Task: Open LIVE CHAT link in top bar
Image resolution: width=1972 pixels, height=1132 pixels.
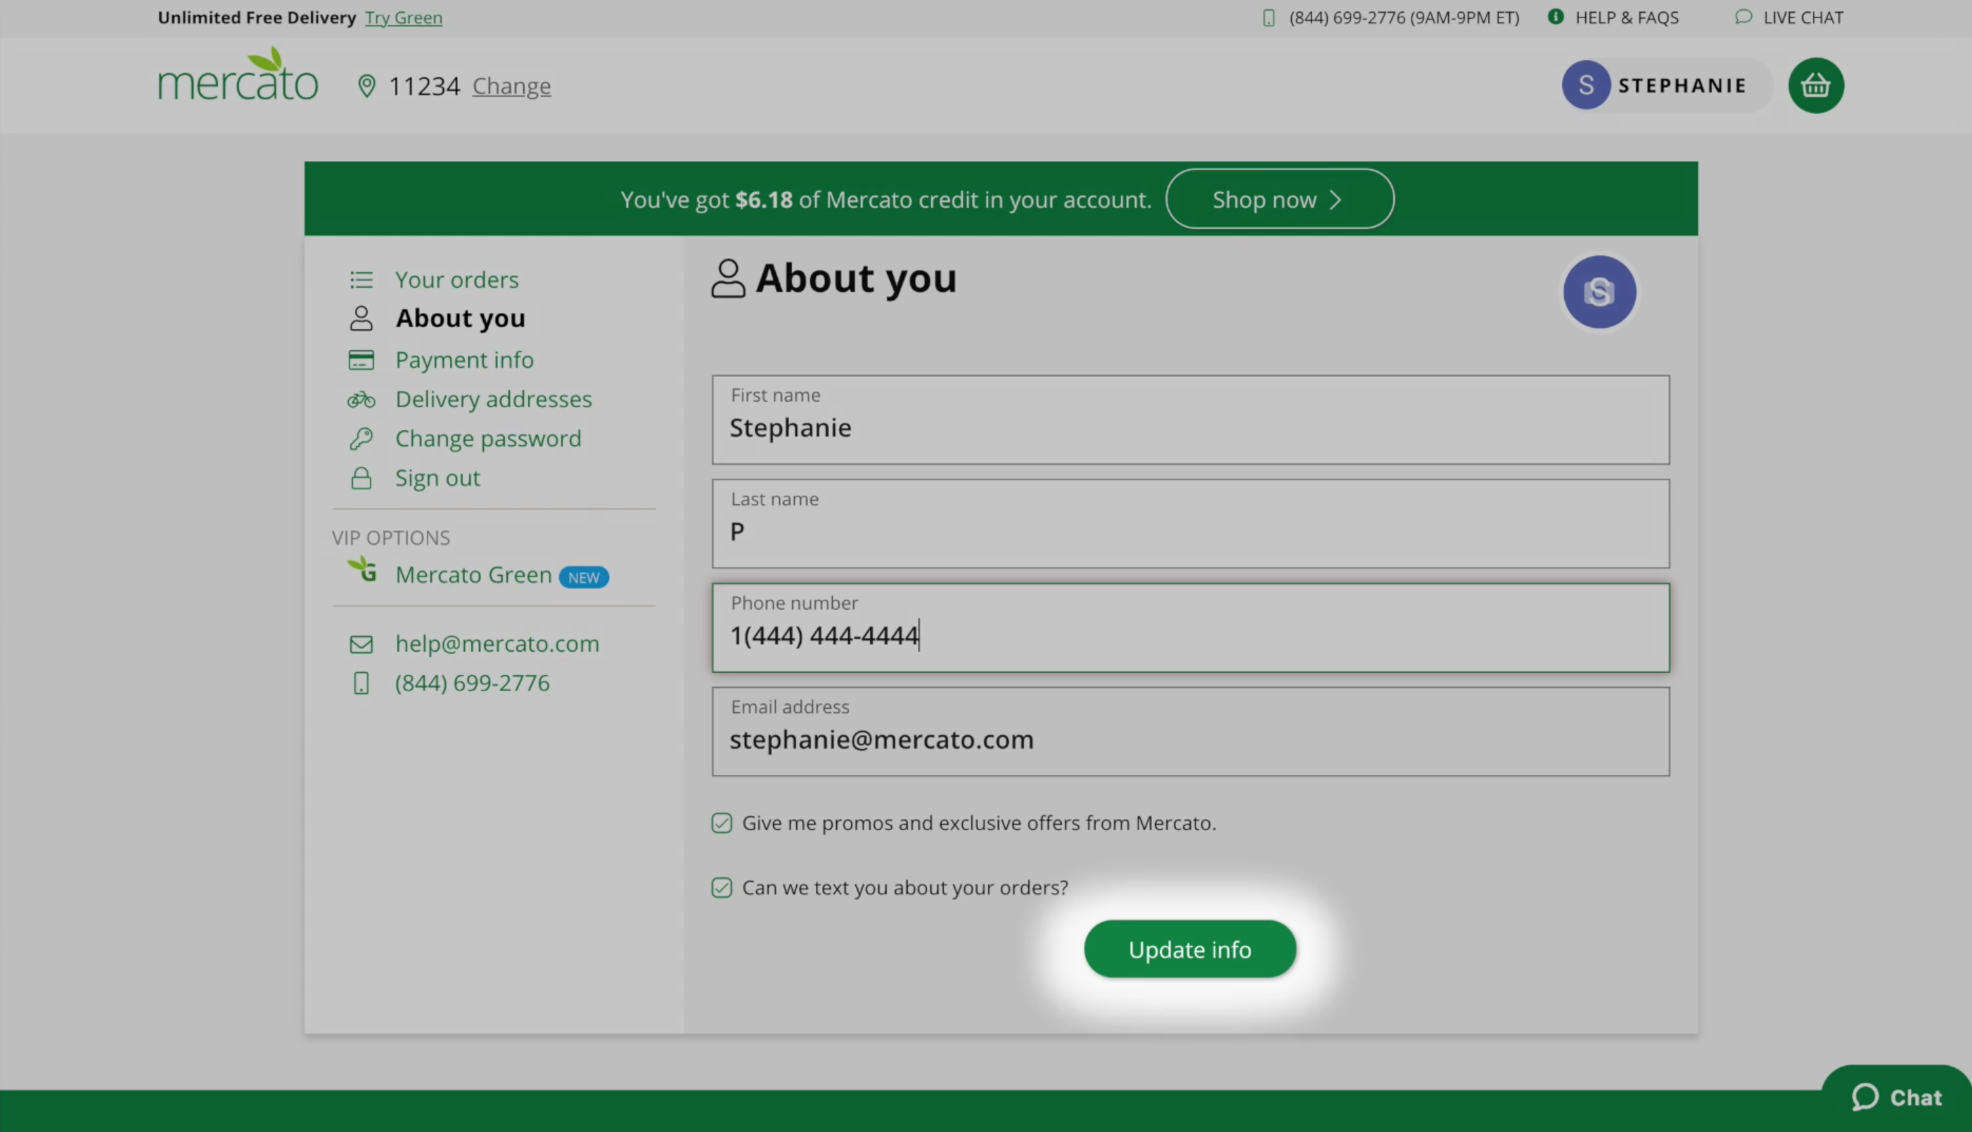Action: pos(1803,17)
